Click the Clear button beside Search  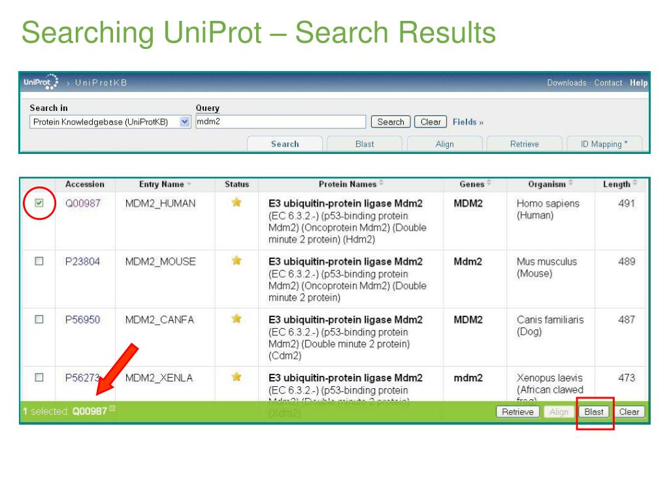coord(431,122)
